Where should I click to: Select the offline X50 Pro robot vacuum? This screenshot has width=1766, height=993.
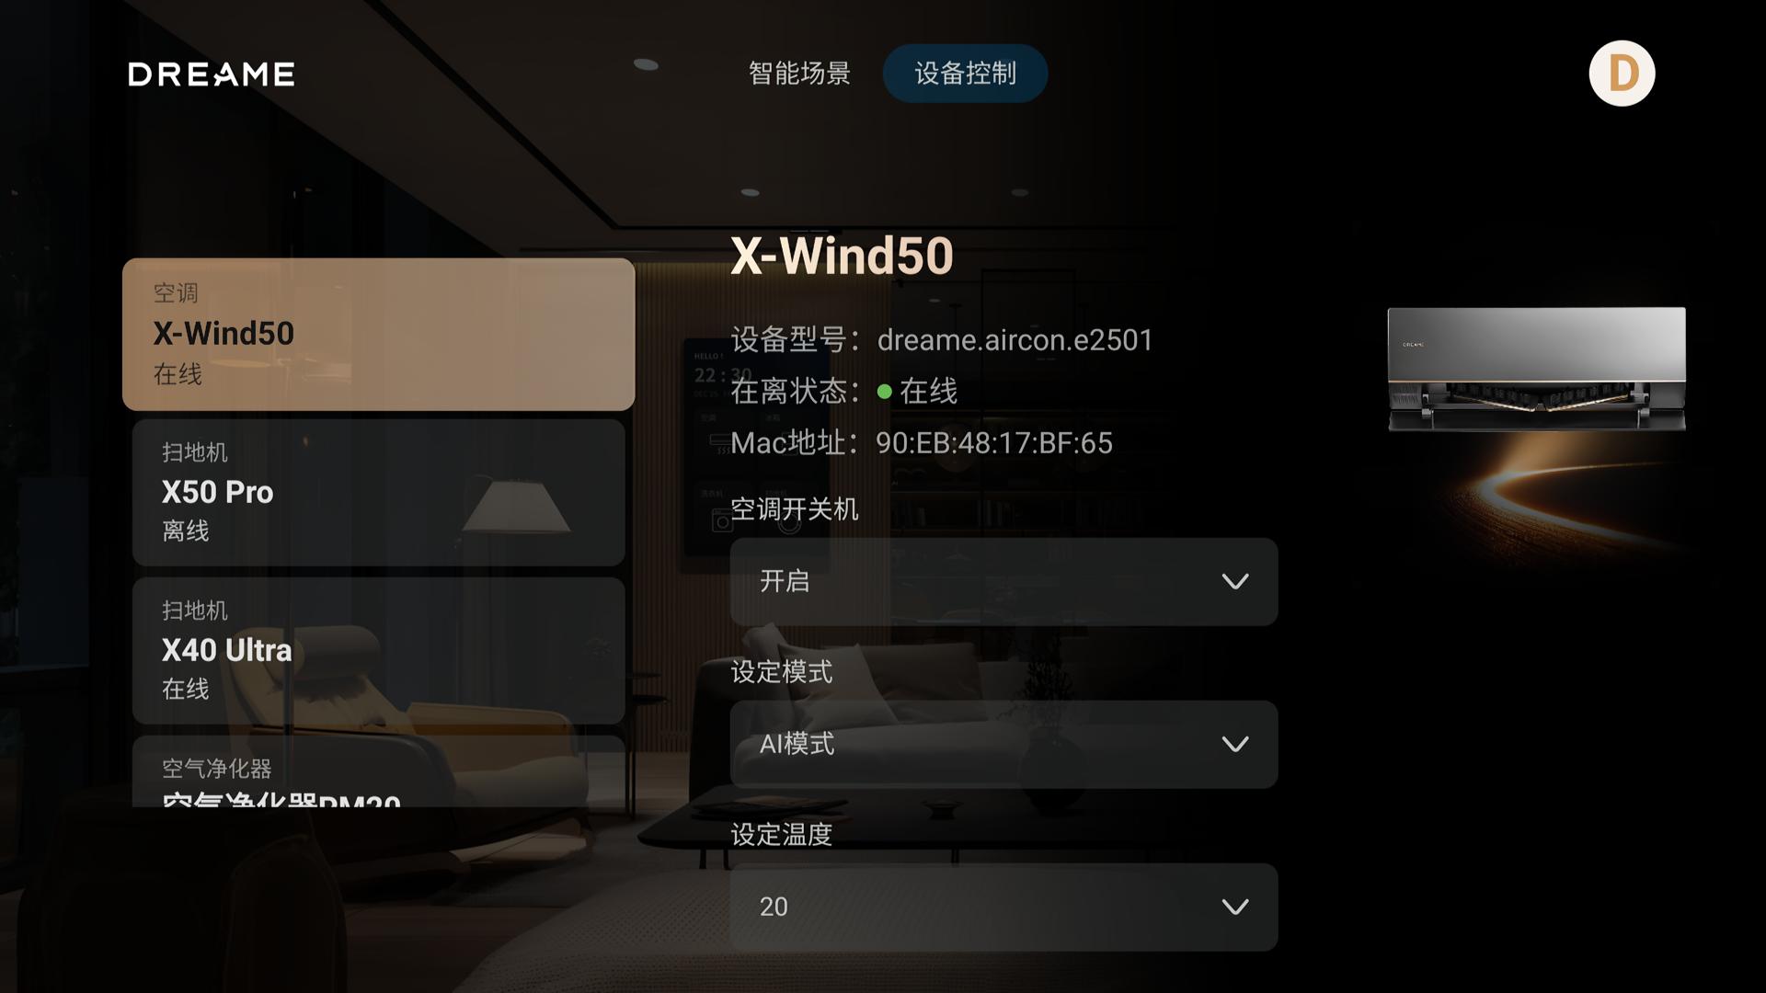click(x=379, y=493)
